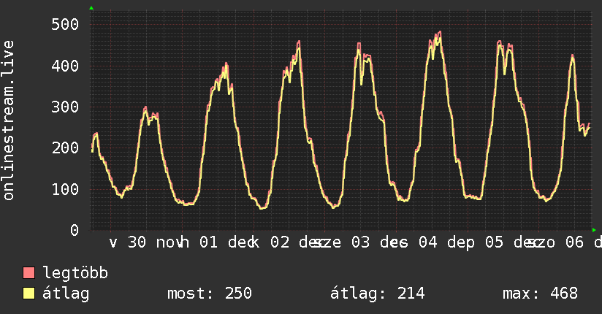Viewport: 602px width, 314px height.
Task: Click the 300 y-axis label
Action: (65, 107)
